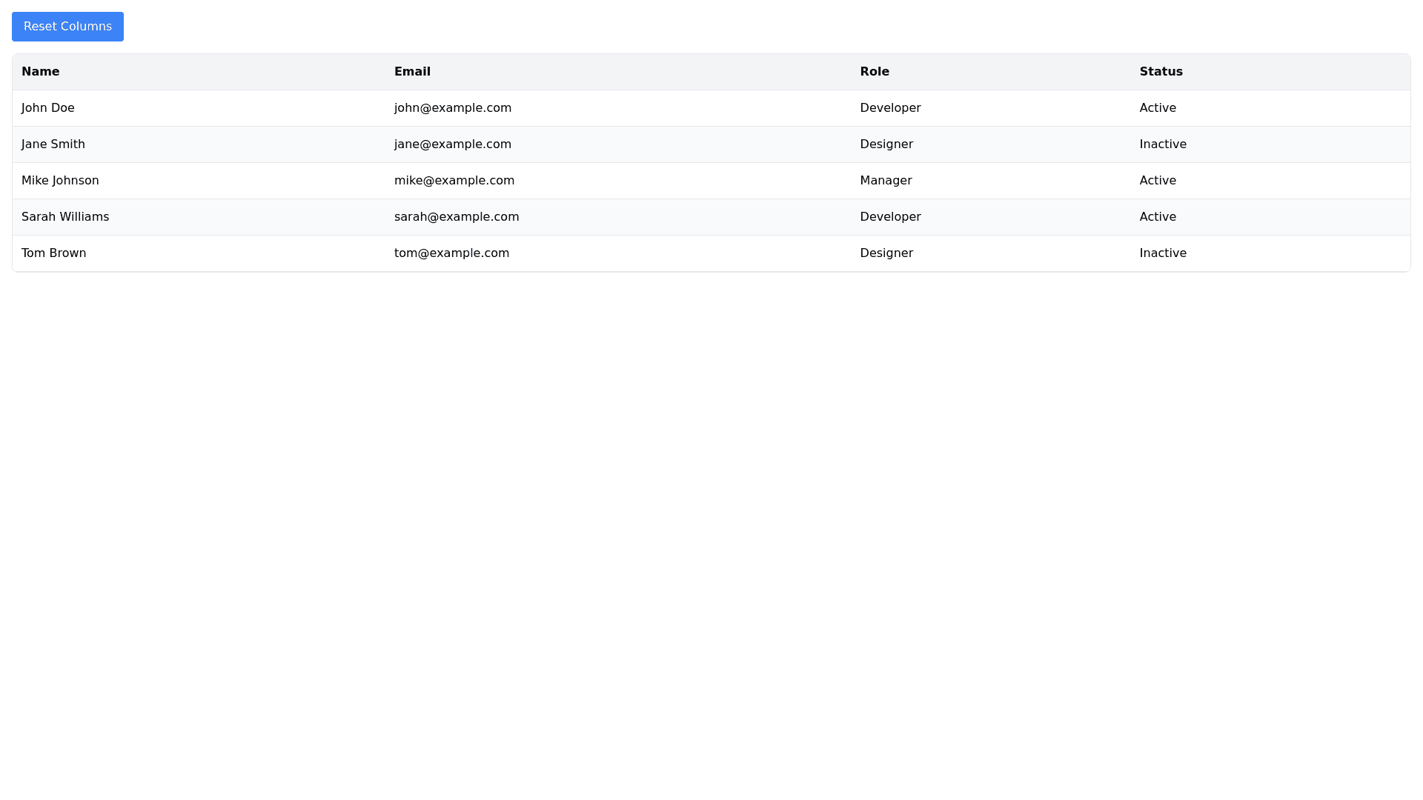
Task: Click the Role column header
Action: (x=875, y=72)
